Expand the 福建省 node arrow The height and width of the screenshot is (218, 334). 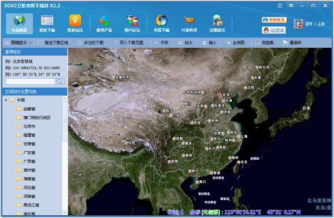click(12, 135)
